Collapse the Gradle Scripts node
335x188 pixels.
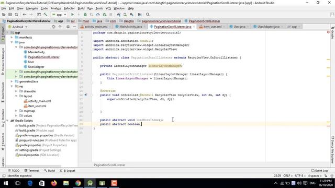coord(7,121)
